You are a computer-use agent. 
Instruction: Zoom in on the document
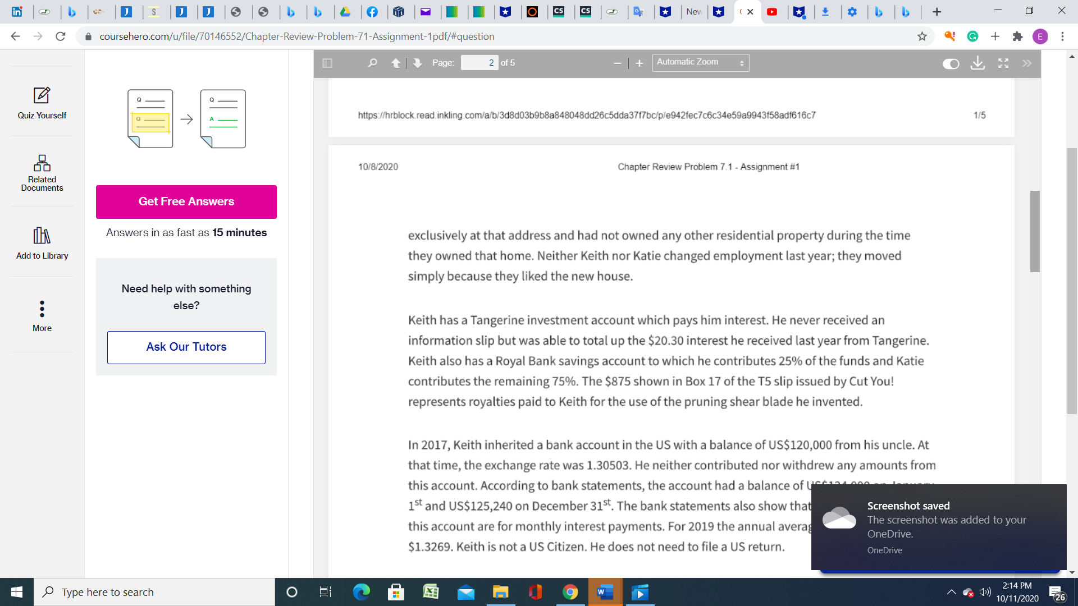[639, 63]
